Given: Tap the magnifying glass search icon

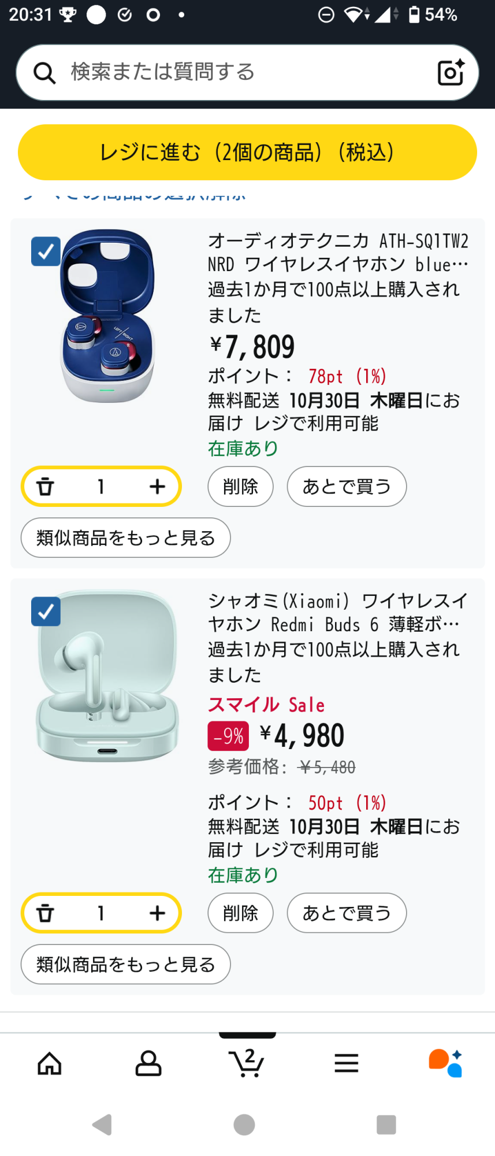Looking at the screenshot, I should [44, 73].
